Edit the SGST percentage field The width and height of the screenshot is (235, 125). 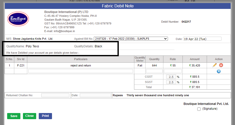pyautogui.click(x=171, y=82)
